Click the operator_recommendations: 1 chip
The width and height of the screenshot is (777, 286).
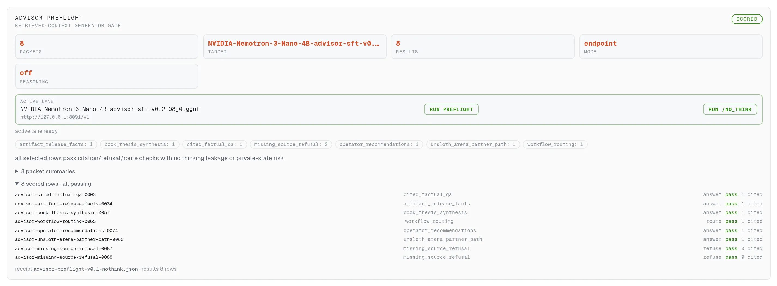[379, 145]
